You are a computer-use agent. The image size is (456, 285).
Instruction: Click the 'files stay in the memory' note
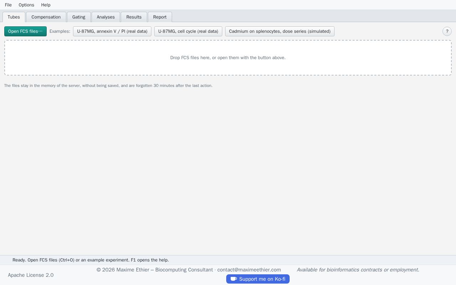[108, 85]
